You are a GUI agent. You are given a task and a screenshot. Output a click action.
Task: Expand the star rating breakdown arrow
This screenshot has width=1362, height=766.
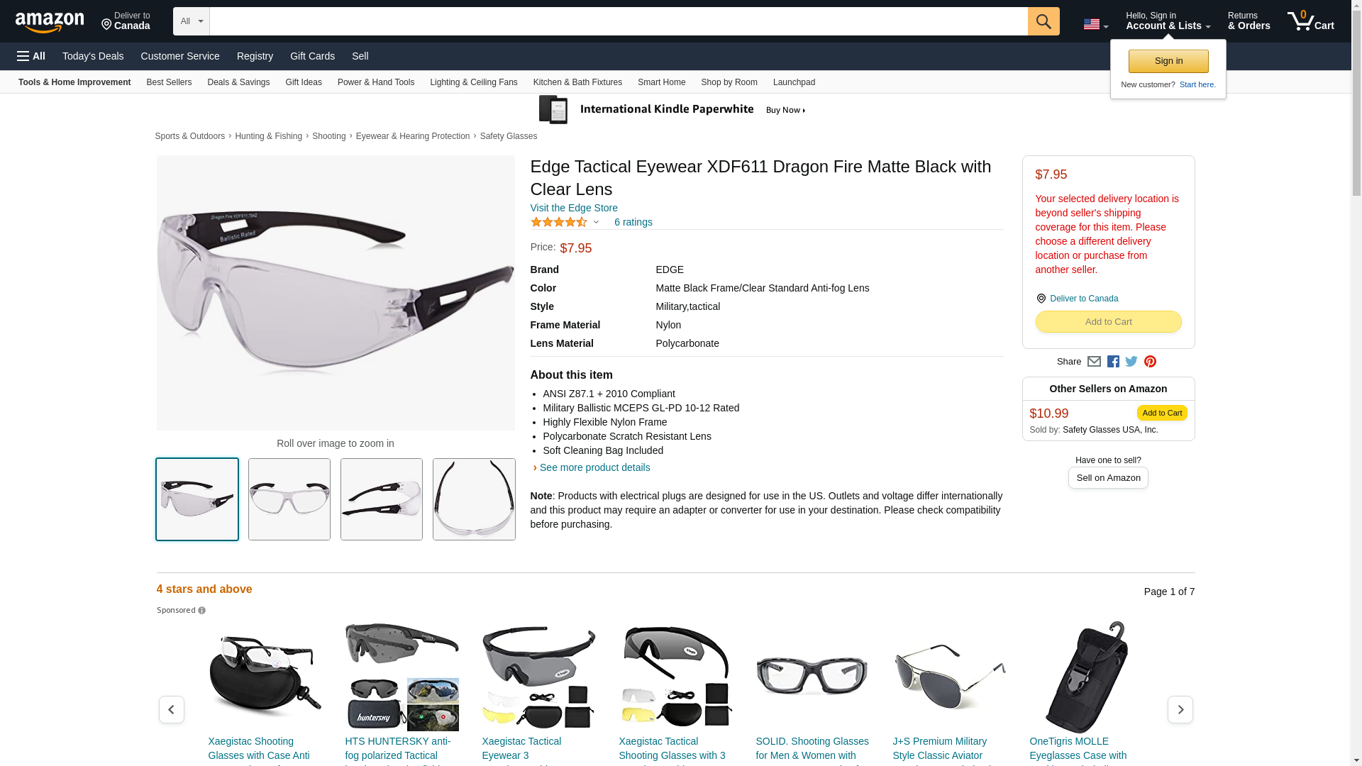(596, 223)
